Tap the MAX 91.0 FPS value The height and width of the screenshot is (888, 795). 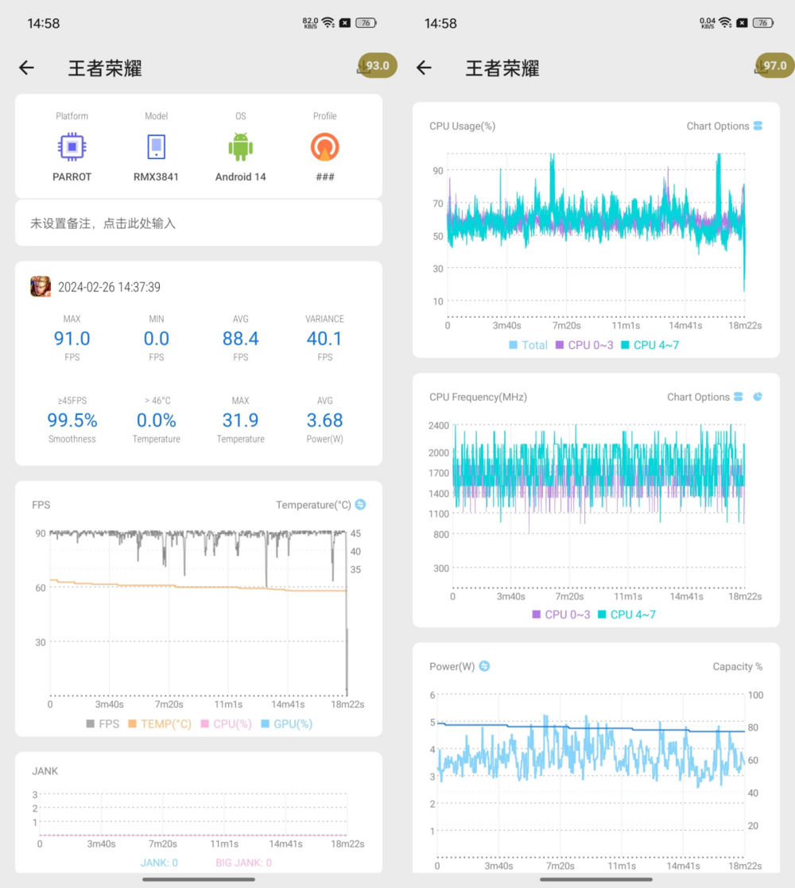point(72,339)
